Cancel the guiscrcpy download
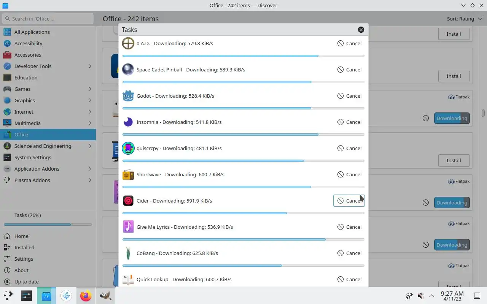Viewport: 487px width, 304px height. (349, 148)
